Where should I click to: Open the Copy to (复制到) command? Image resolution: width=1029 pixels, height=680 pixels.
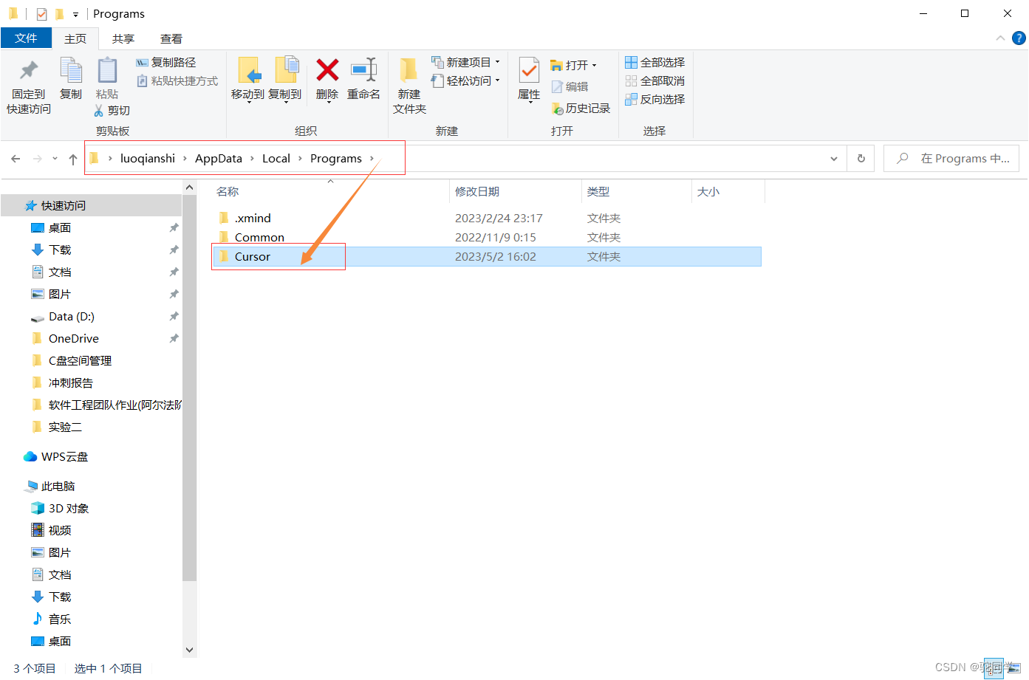(285, 80)
